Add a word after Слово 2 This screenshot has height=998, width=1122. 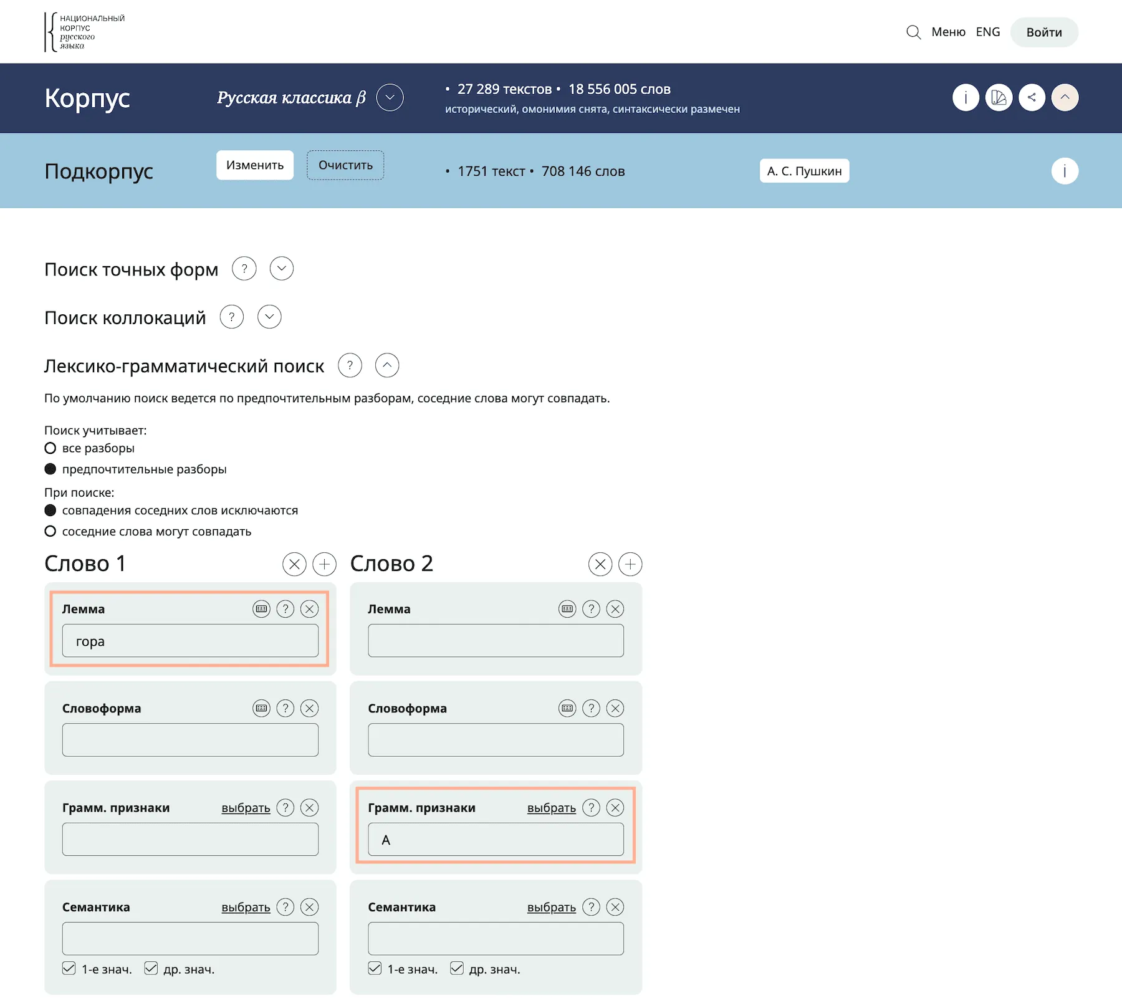[630, 564]
